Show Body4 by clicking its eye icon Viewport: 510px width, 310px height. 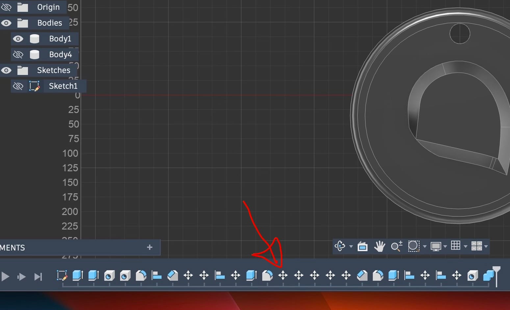tap(18, 55)
